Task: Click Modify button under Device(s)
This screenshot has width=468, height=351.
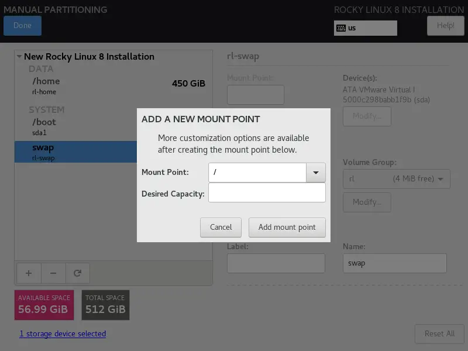Action: point(367,116)
